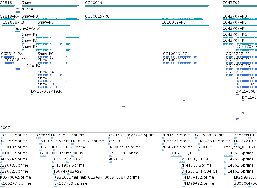Select protein CG2818-PB
The image size is (257, 188).
pyautogui.click(x=15, y=60)
